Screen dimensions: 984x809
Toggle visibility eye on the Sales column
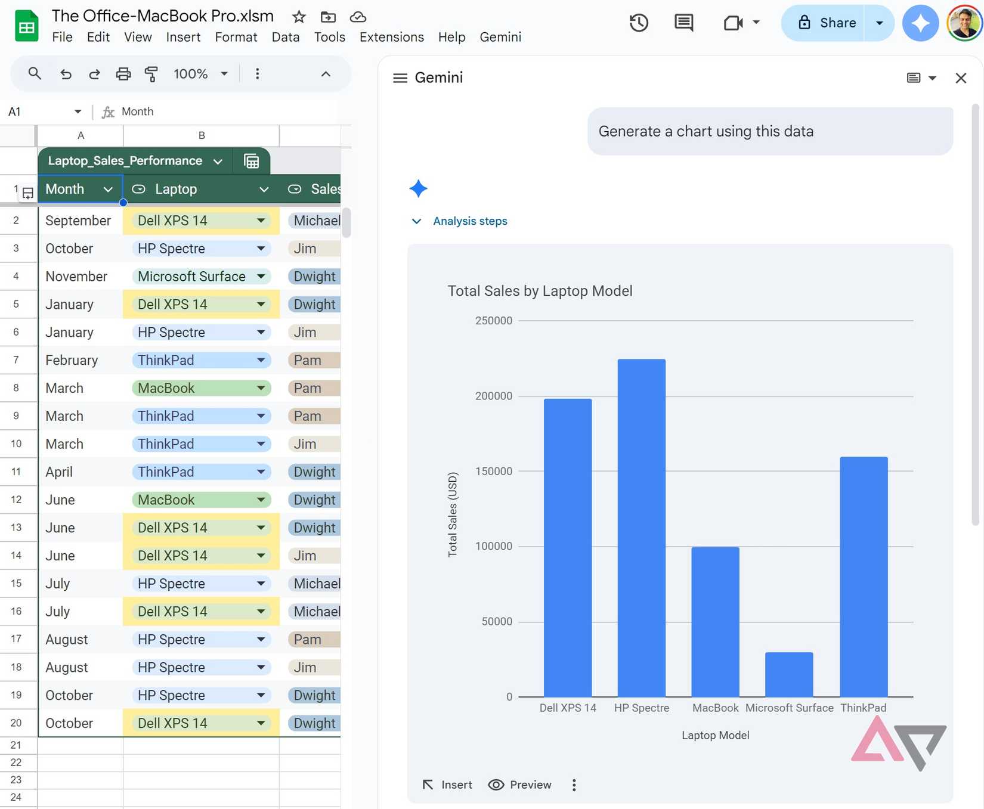click(x=295, y=189)
